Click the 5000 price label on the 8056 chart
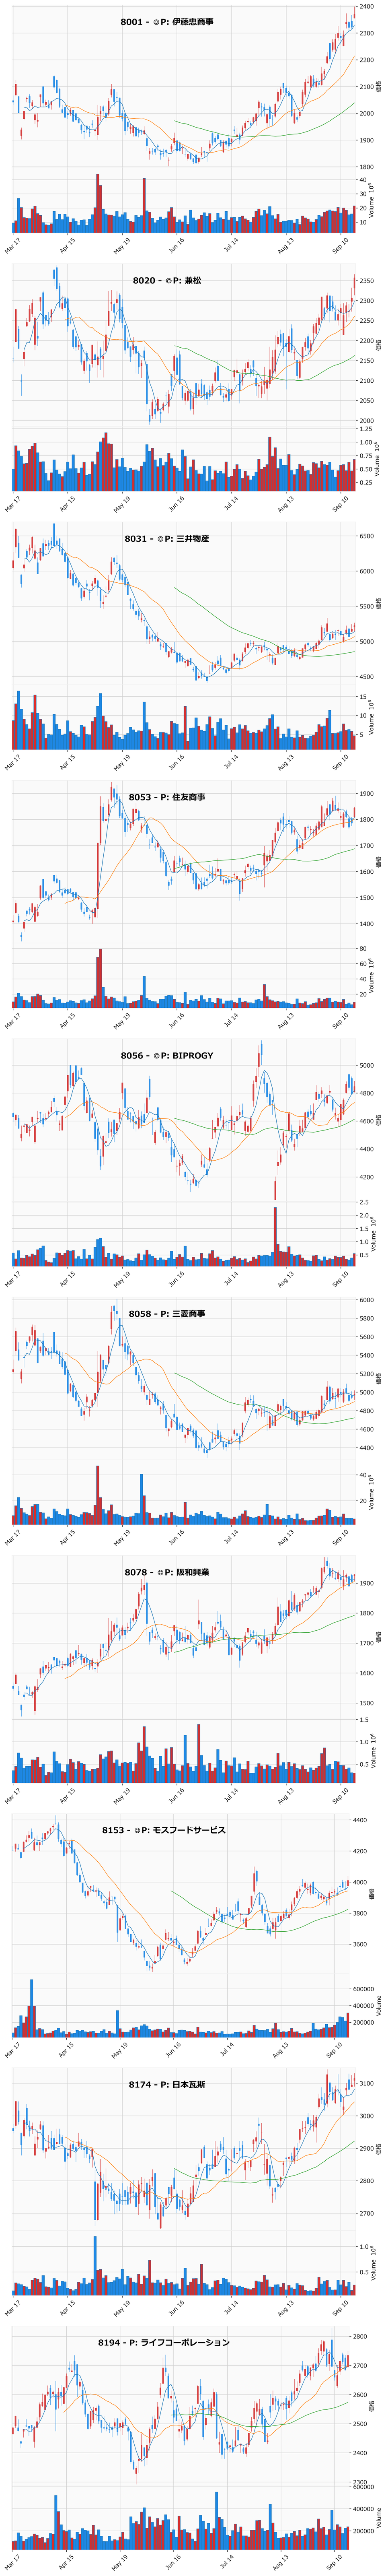 tap(367, 1066)
